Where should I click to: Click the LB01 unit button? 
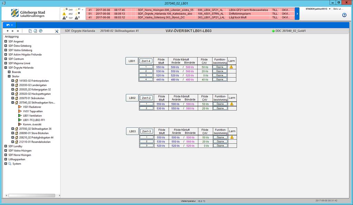(132, 61)
